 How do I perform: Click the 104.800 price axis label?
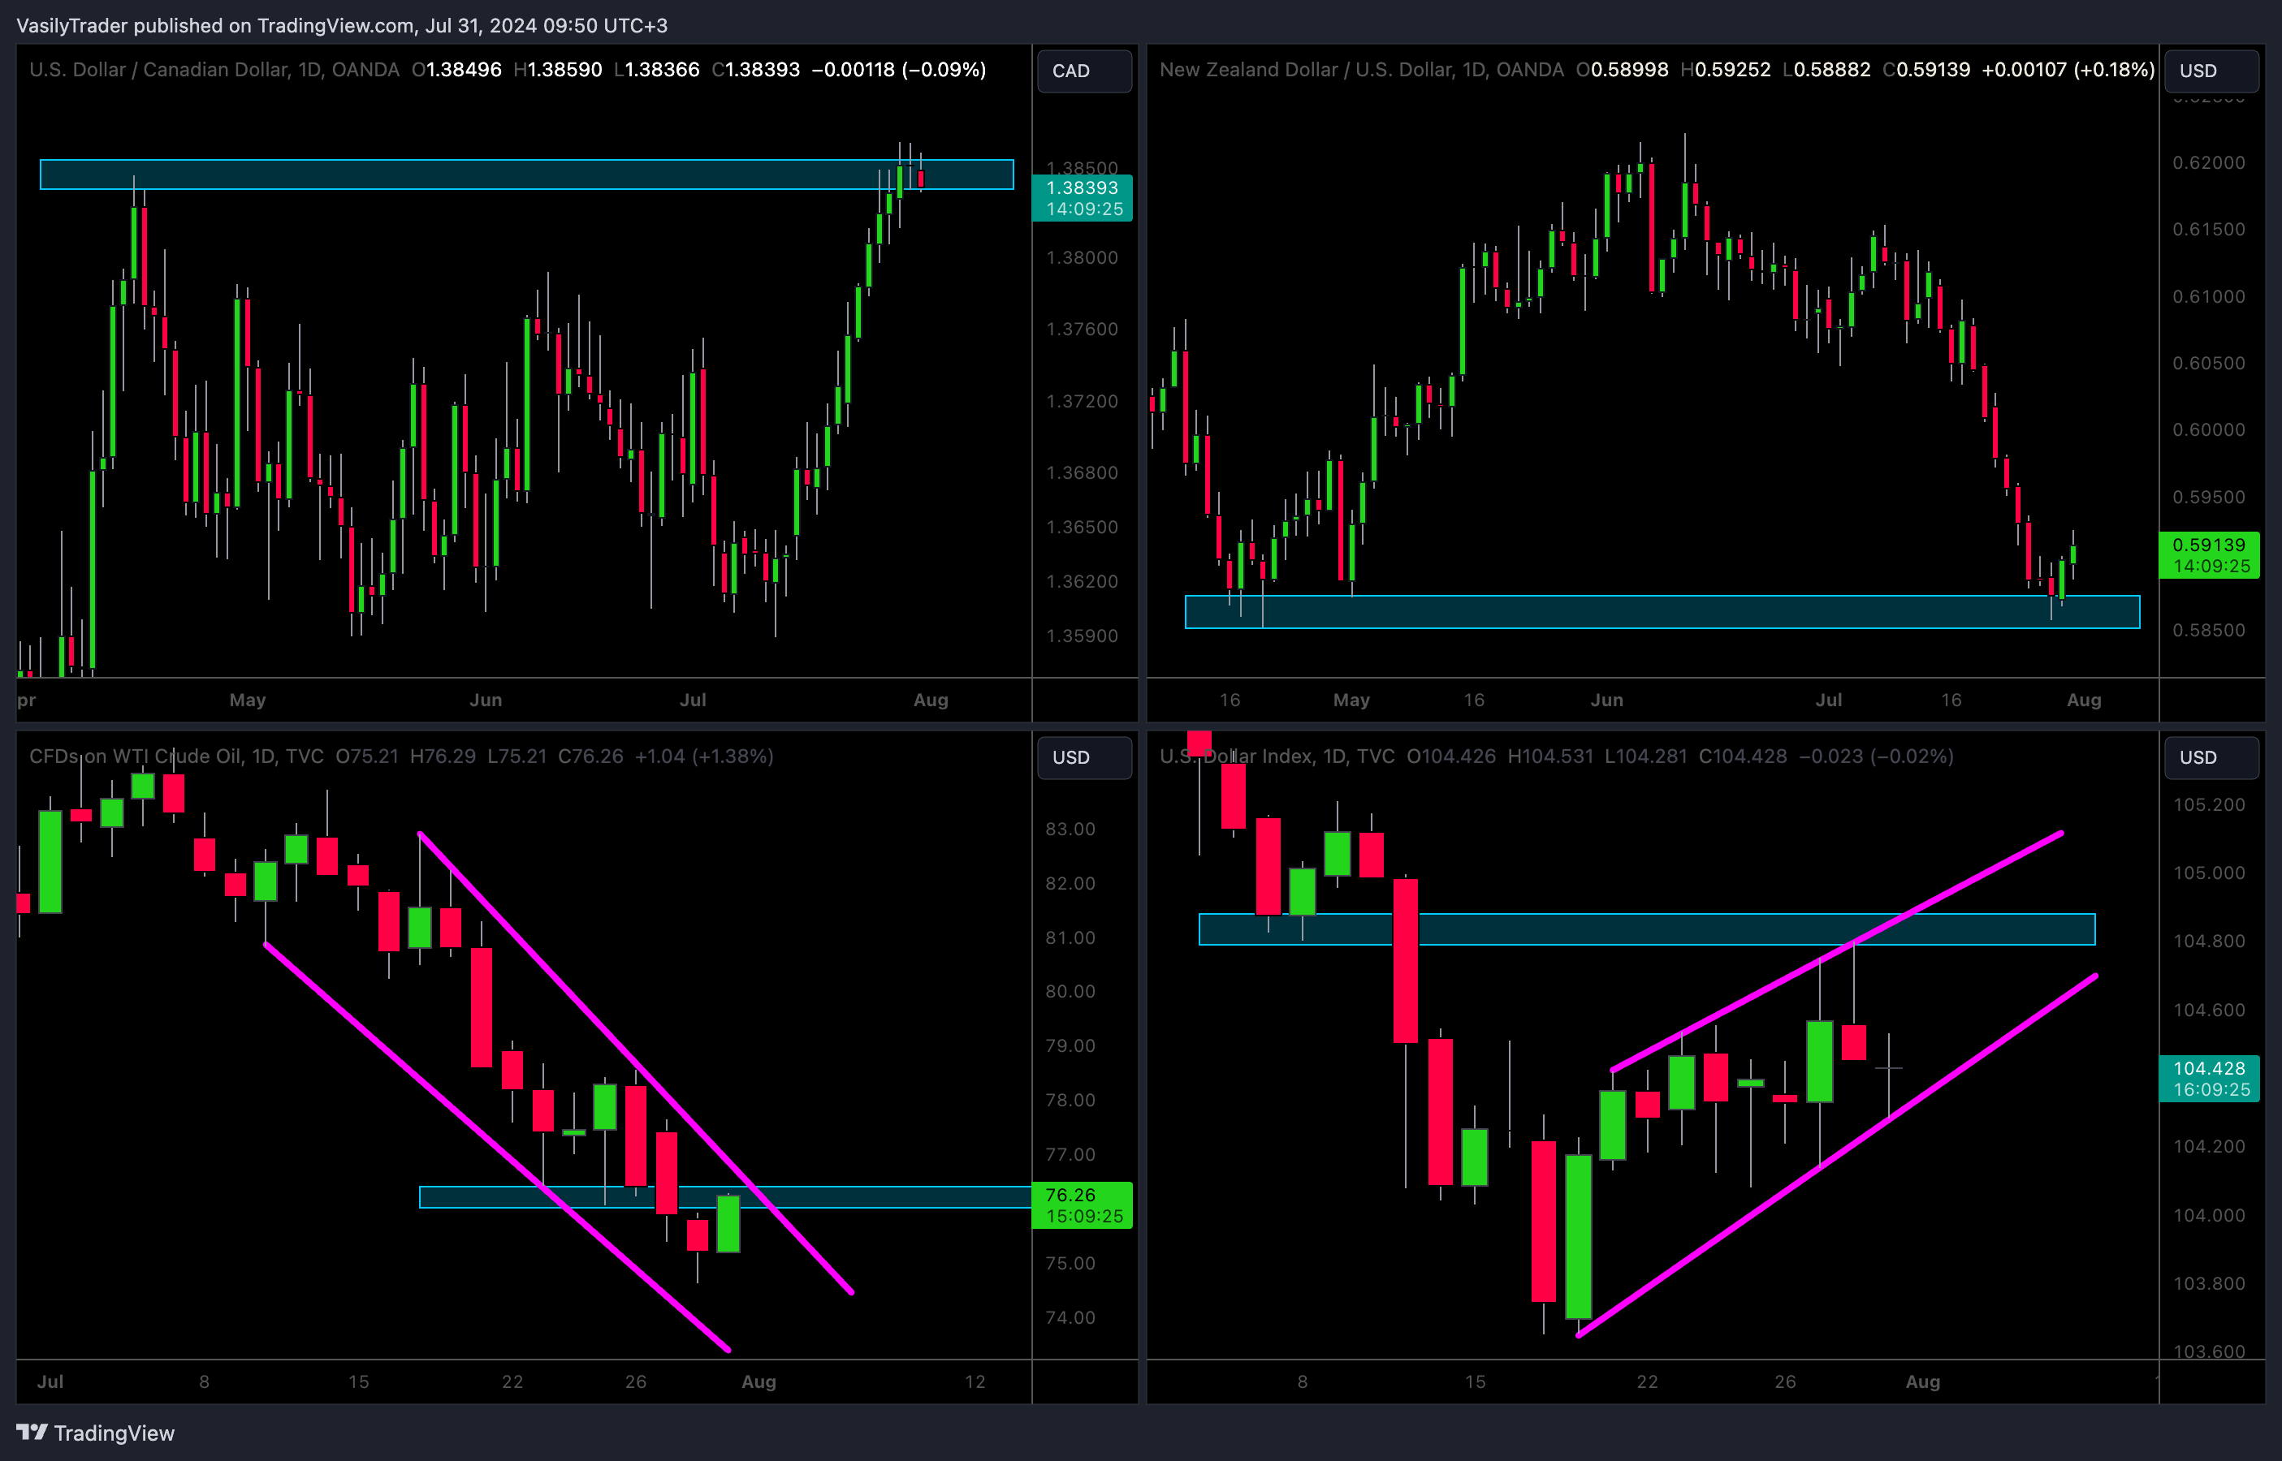point(2209,942)
